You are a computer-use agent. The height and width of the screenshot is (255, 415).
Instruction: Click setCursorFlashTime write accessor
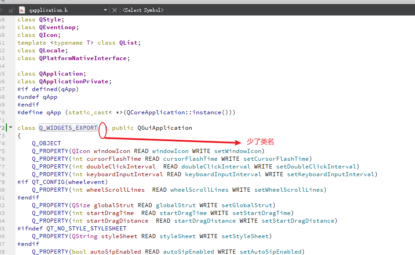click(x=276, y=159)
